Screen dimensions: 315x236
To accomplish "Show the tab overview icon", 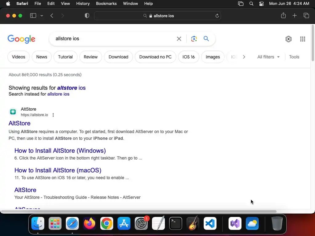I will pos(306,15).
